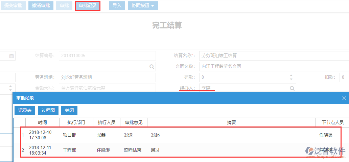Click the 审批意见 column header
Viewport: 349px width, 162px height.
pyautogui.click(x=134, y=122)
